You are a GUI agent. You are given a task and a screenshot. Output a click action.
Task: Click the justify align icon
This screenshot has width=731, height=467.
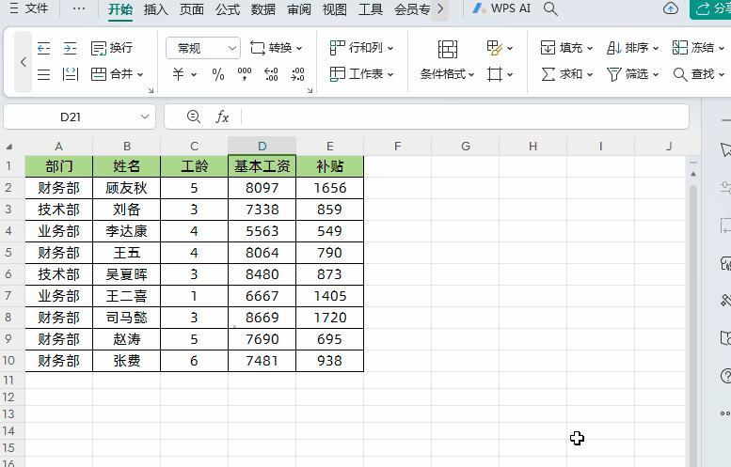click(43, 74)
